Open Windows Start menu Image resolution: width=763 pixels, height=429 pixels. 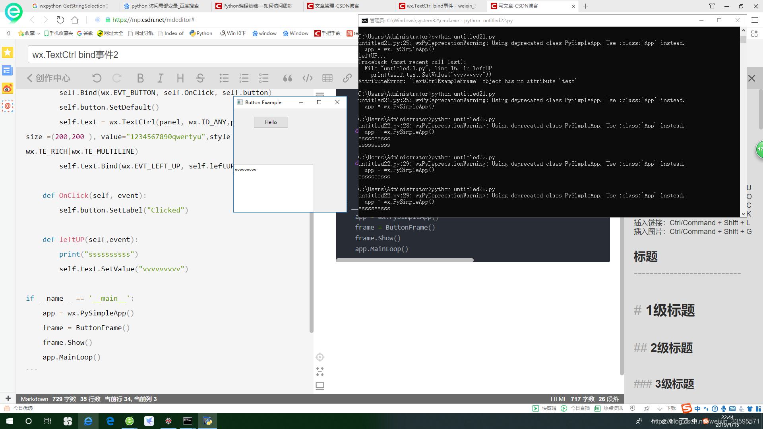pos(10,421)
